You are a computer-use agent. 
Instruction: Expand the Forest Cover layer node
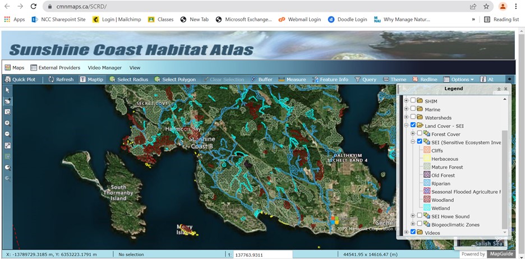413,133
